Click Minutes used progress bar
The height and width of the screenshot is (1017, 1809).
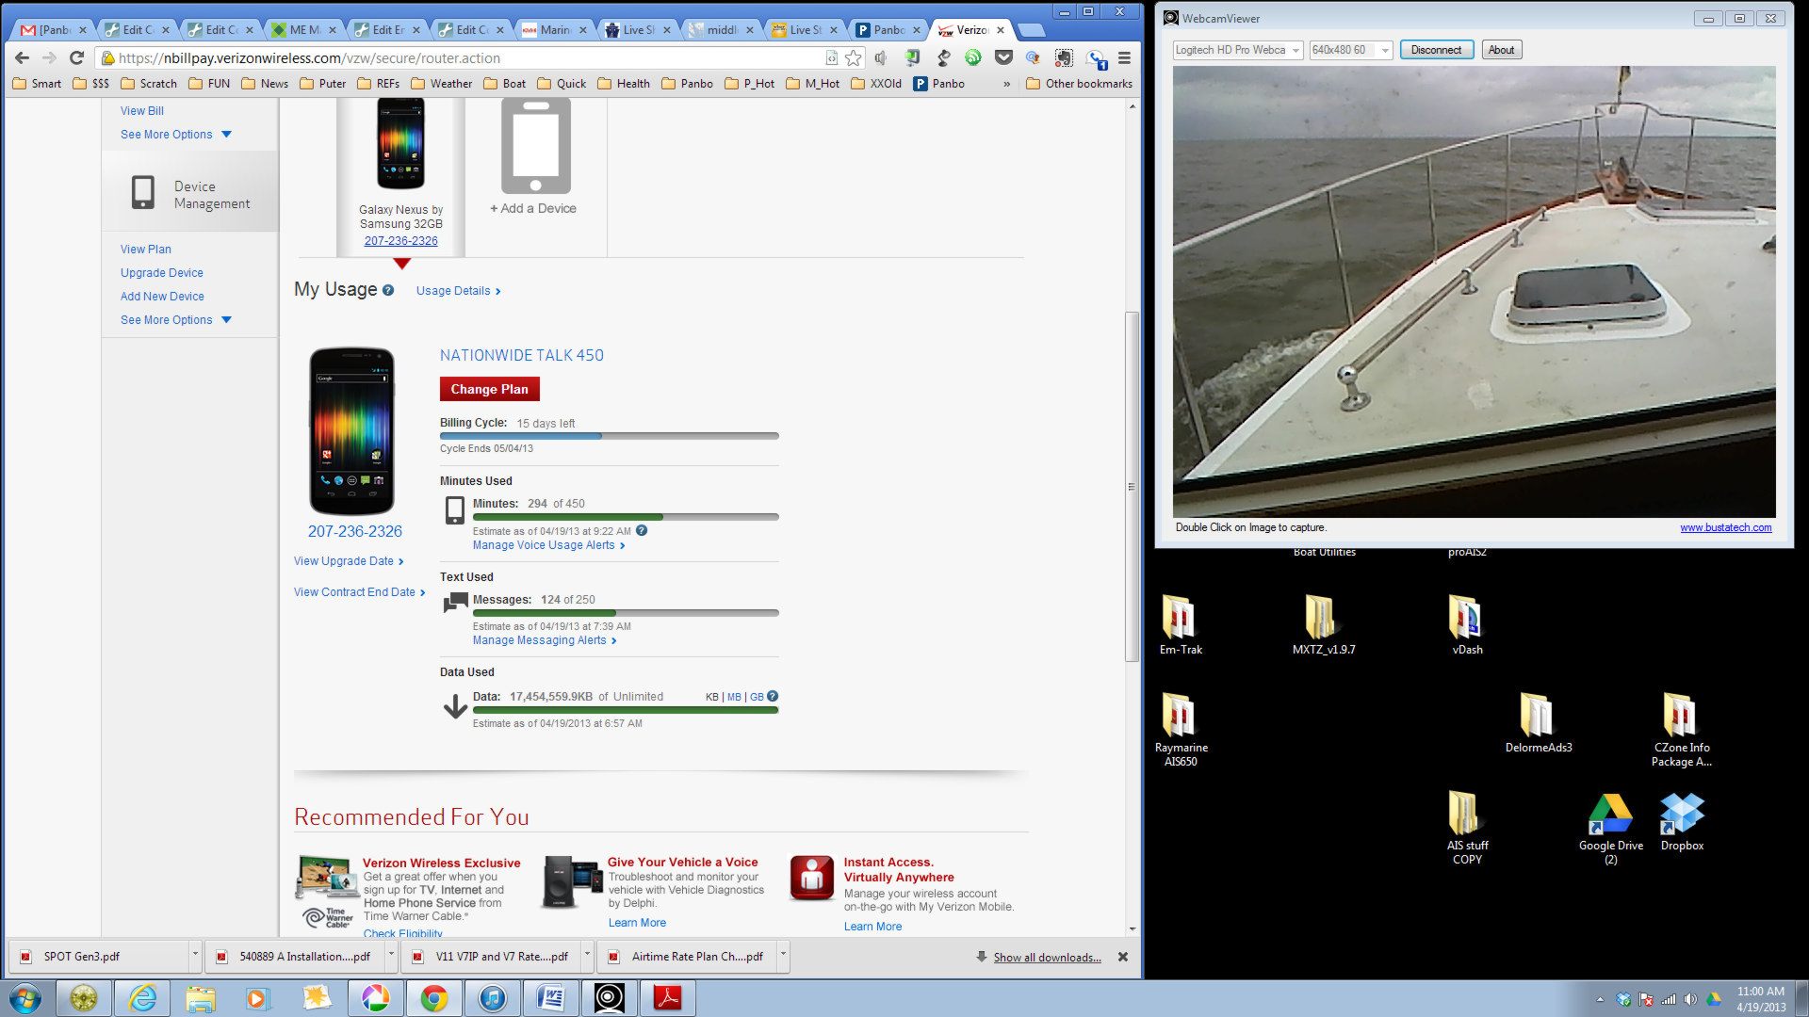[x=626, y=517]
